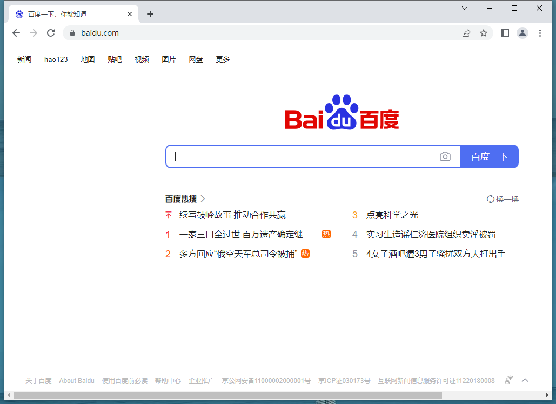Click the About Baidu footer link

point(77,381)
